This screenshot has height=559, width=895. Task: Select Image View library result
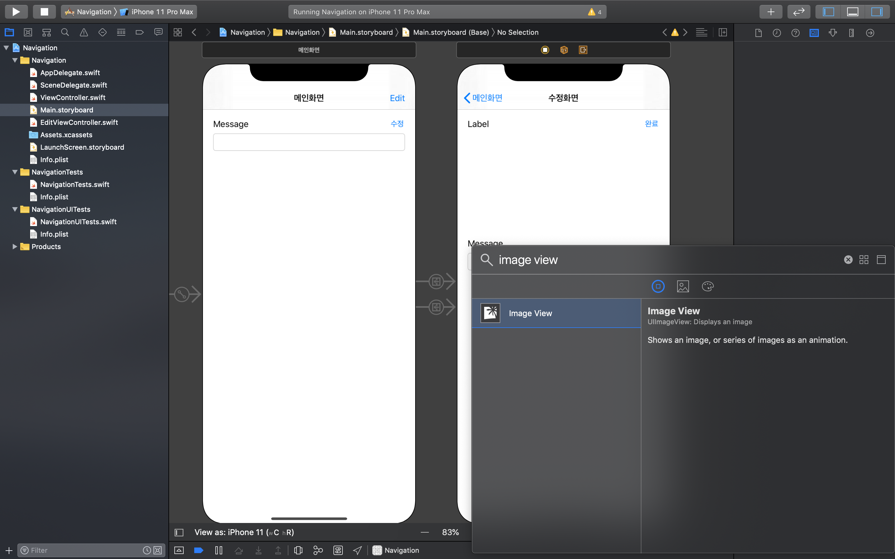[556, 313]
